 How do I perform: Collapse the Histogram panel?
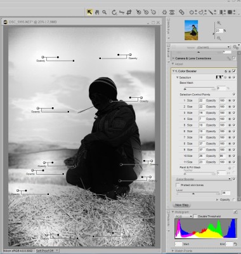point(173,212)
